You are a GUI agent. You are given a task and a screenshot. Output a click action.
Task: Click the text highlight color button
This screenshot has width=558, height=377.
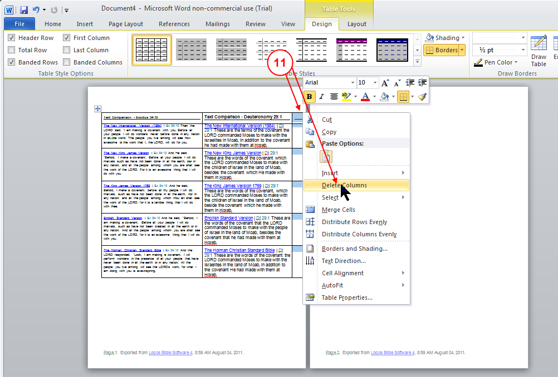coord(346,96)
